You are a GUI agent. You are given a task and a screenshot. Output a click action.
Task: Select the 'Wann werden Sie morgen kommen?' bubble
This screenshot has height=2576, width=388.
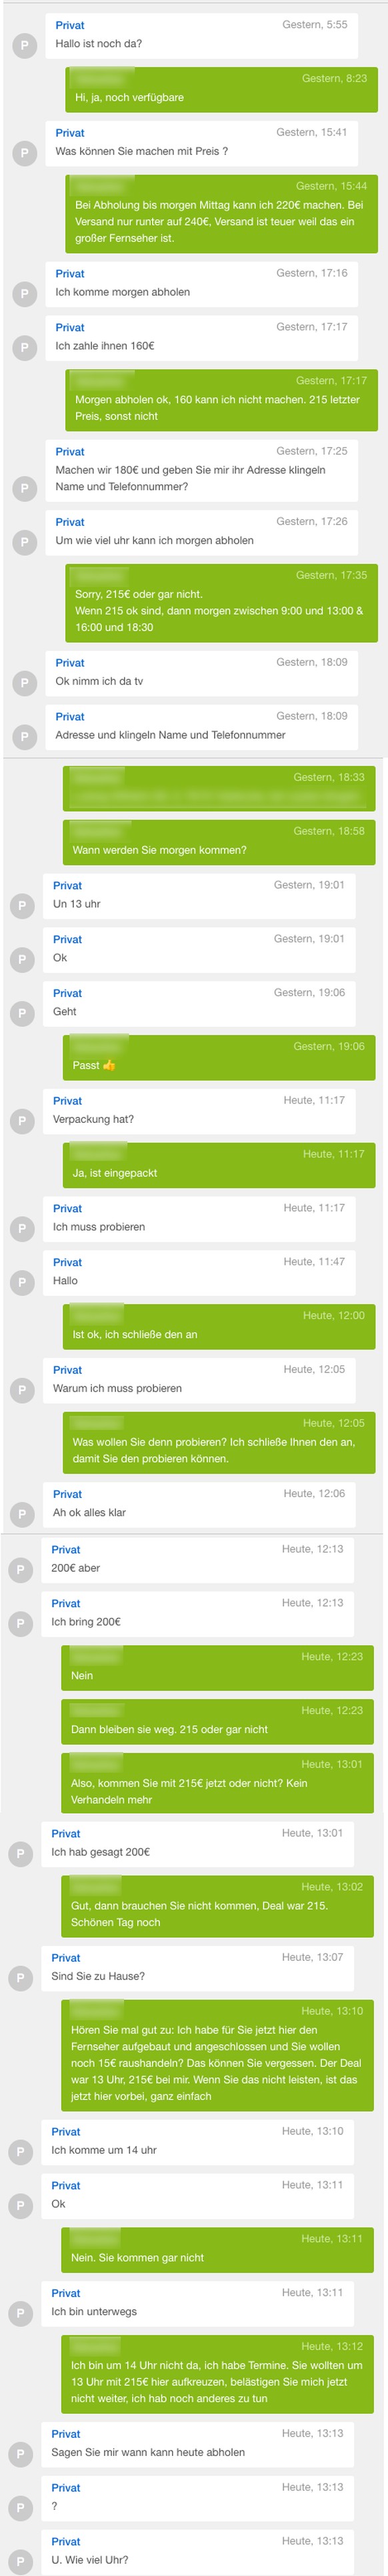pyautogui.click(x=219, y=842)
